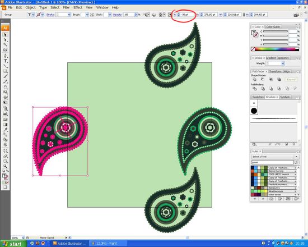Click the Opacity link in control bar
The height and width of the screenshot is (247, 308).
pyautogui.click(x=118, y=15)
